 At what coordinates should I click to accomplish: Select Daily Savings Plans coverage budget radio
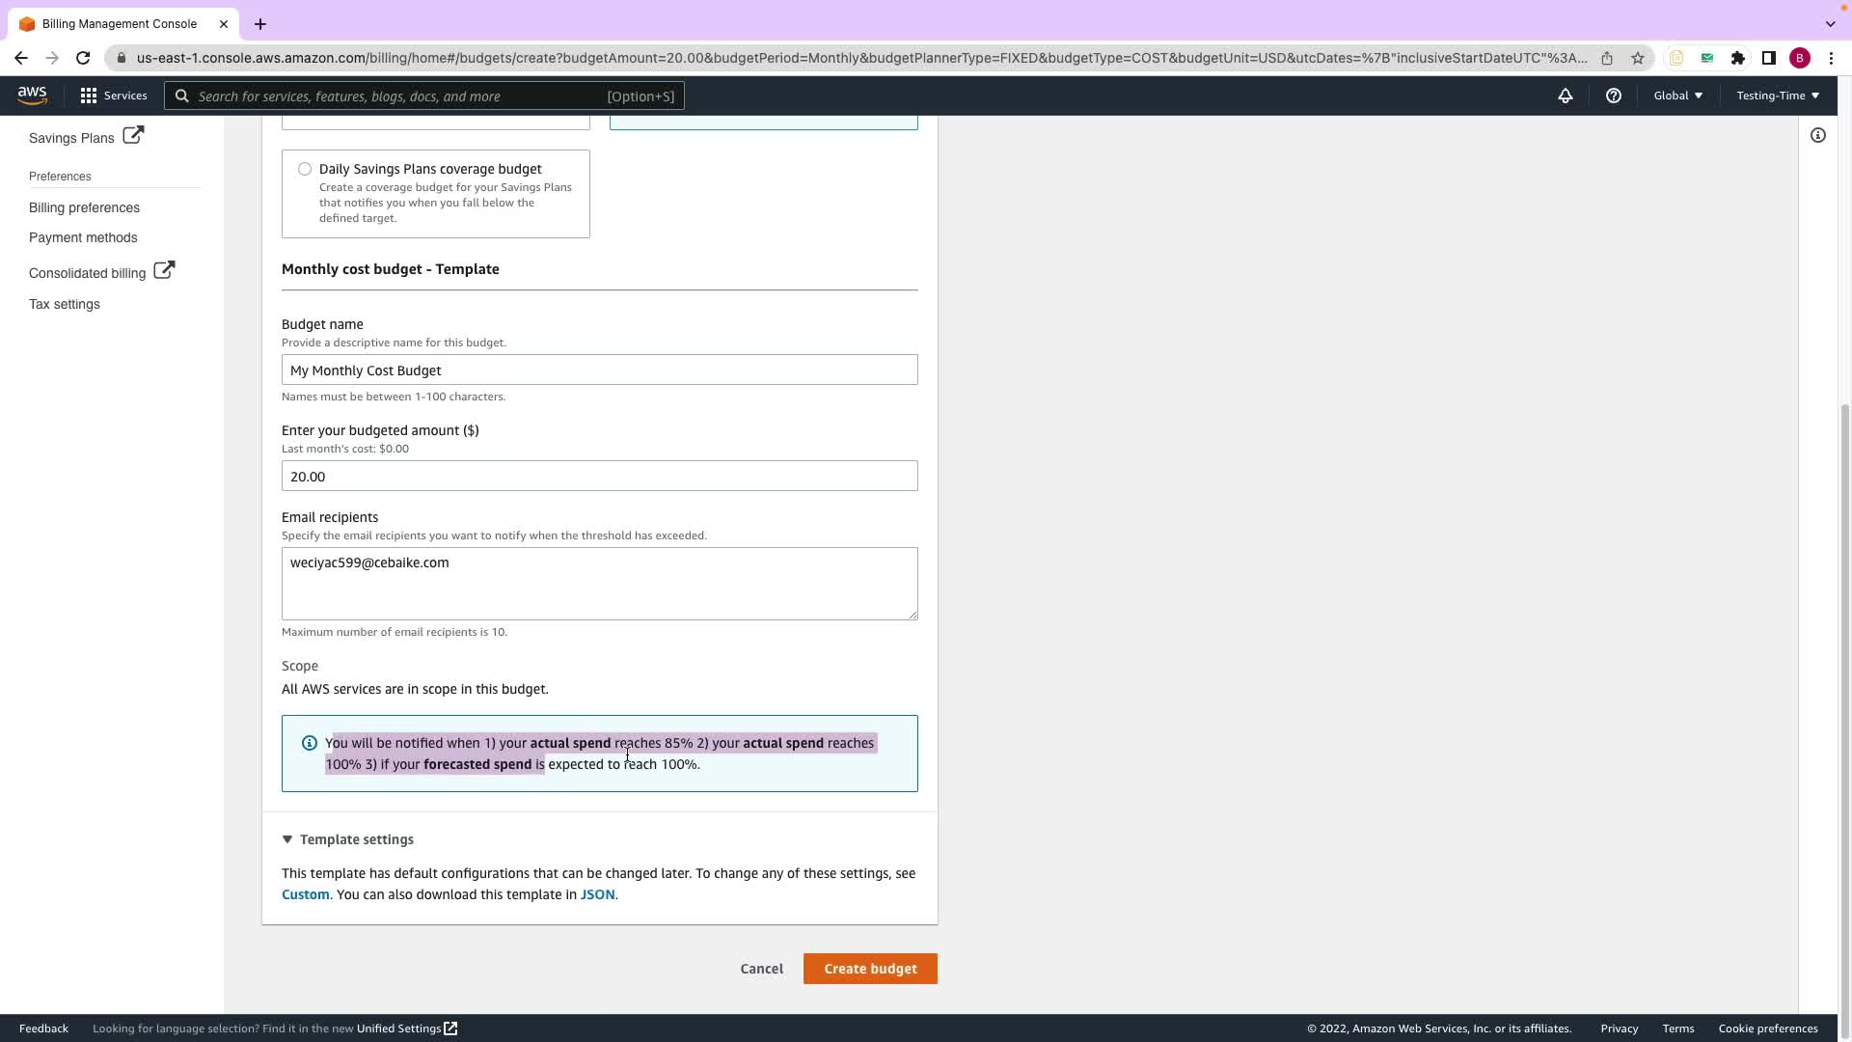point(305,169)
